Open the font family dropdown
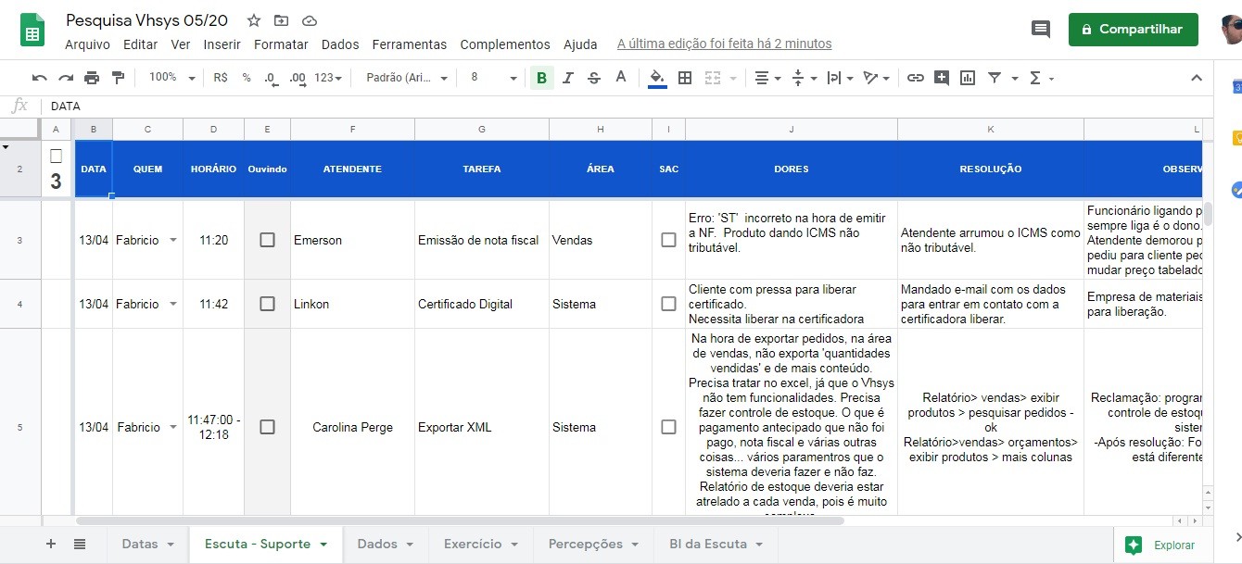Viewport: 1242px width, 564px height. pyautogui.click(x=407, y=78)
